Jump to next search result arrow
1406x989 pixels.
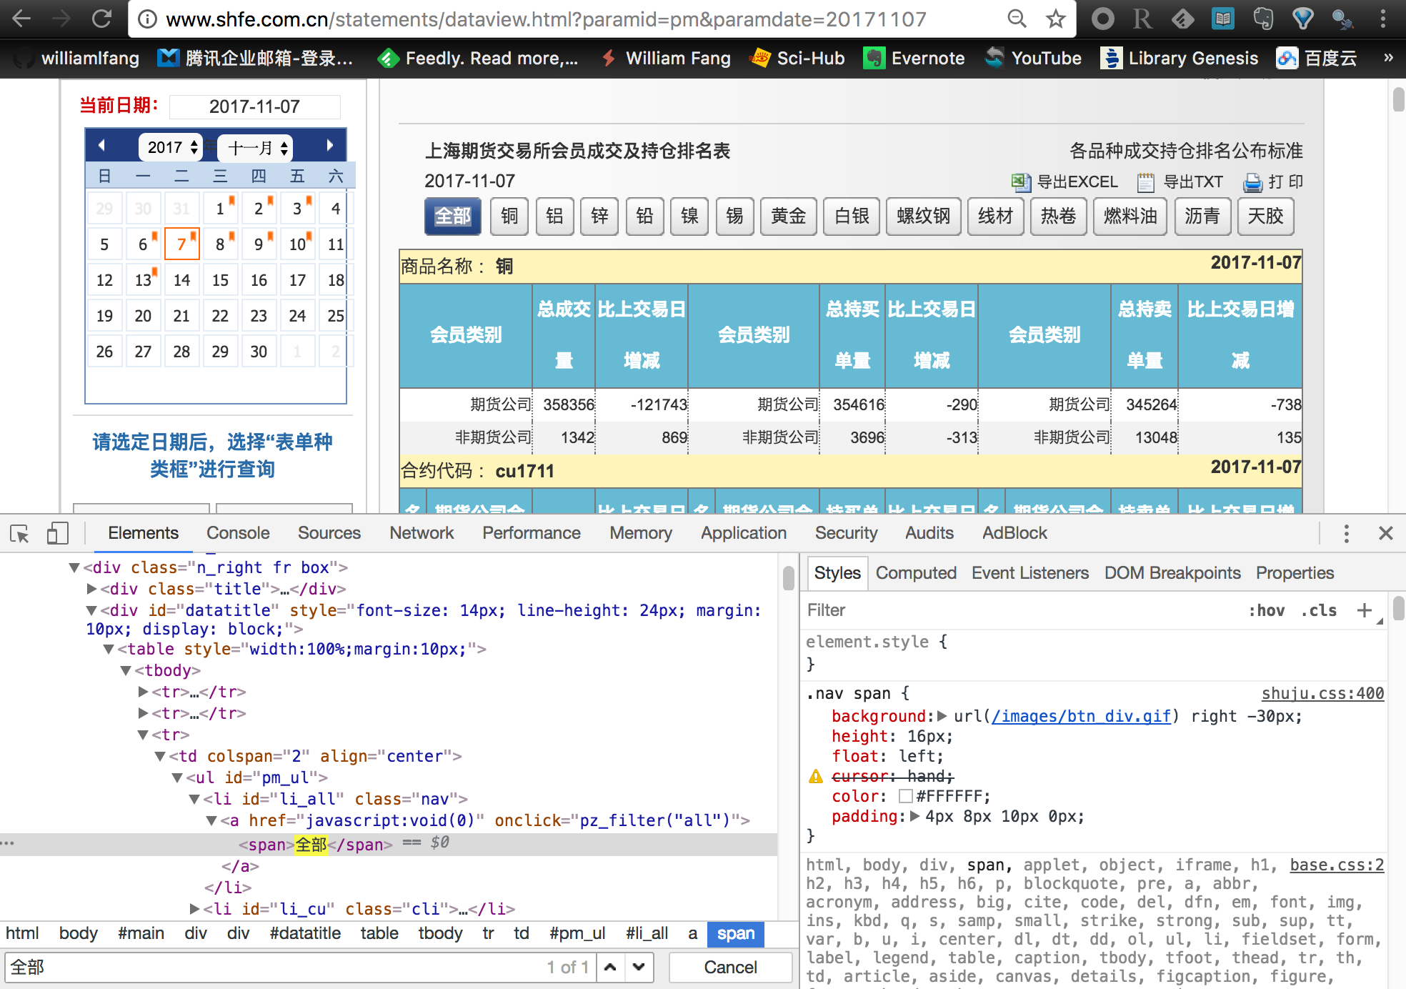click(x=639, y=967)
